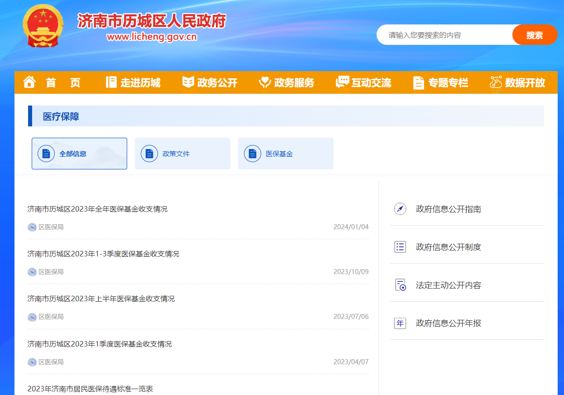The width and height of the screenshot is (564, 395).
Task: Click the calendar icon for 政府信息公开年报
Action: pos(400,323)
